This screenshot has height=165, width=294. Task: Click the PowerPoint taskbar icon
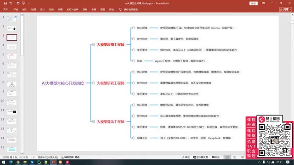[53, 162]
